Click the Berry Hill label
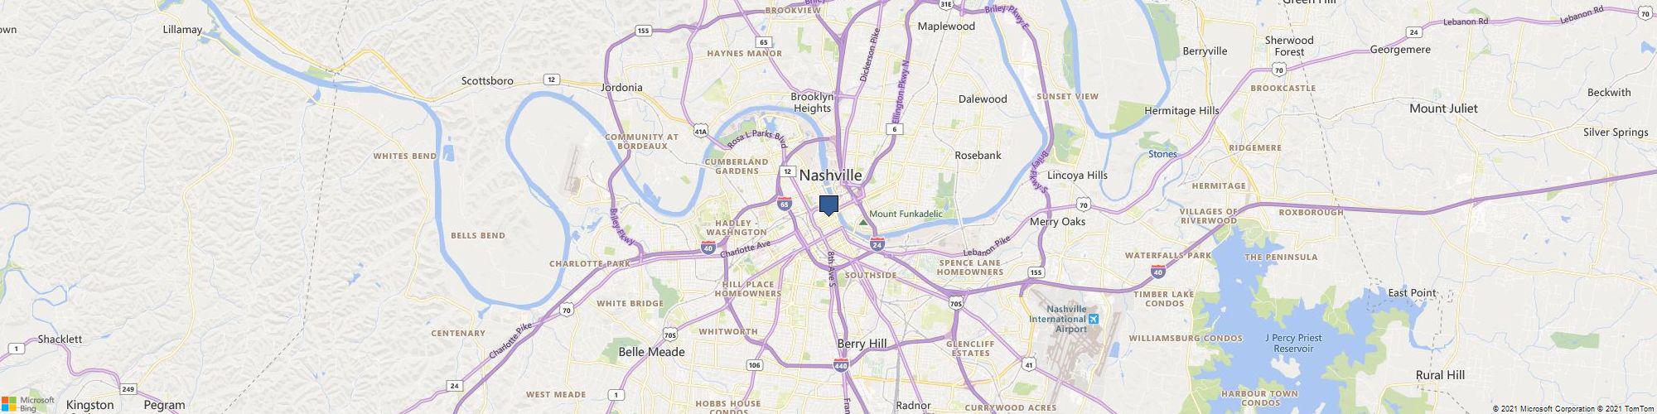This screenshot has width=1657, height=414. (x=862, y=344)
